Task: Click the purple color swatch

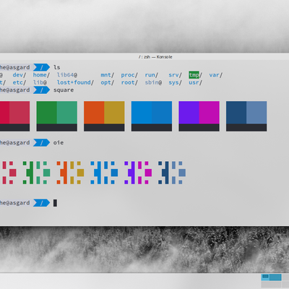Action: [189, 113]
